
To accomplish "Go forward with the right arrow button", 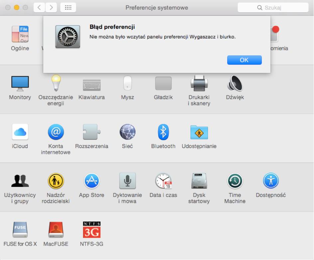I will (51, 8).
